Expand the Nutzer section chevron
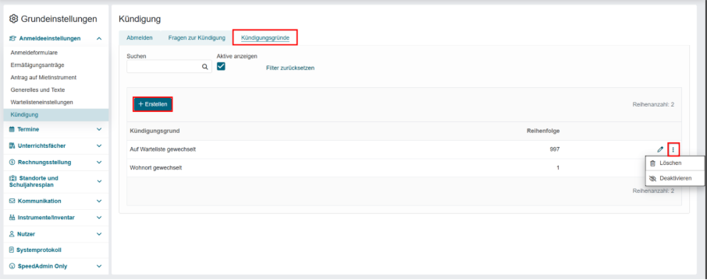The image size is (707, 280). coord(99,234)
